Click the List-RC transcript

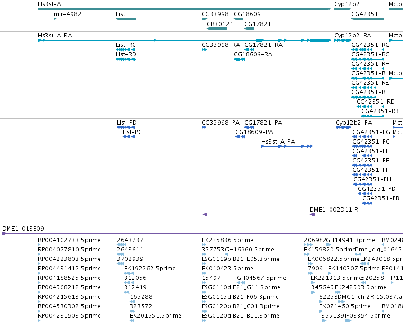point(126,50)
